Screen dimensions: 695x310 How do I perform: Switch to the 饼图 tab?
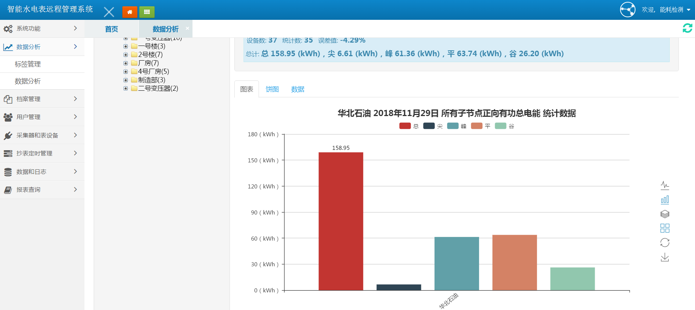(x=272, y=89)
